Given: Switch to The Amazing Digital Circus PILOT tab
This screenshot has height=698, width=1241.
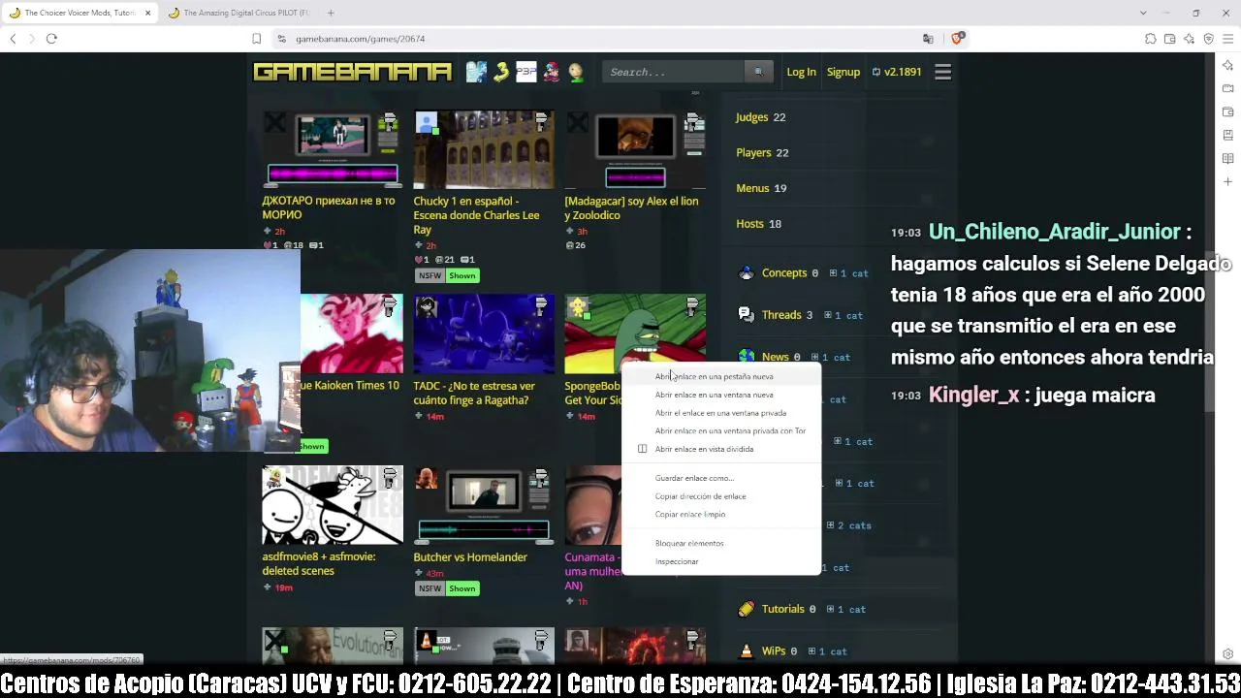Looking at the screenshot, I should pos(239,13).
